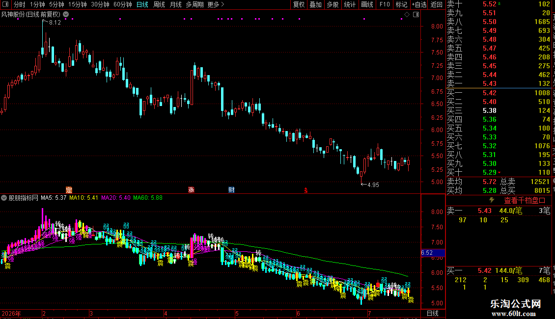Switch to 30分钟 period
This screenshot has height=319, width=555.
[x=100, y=4]
